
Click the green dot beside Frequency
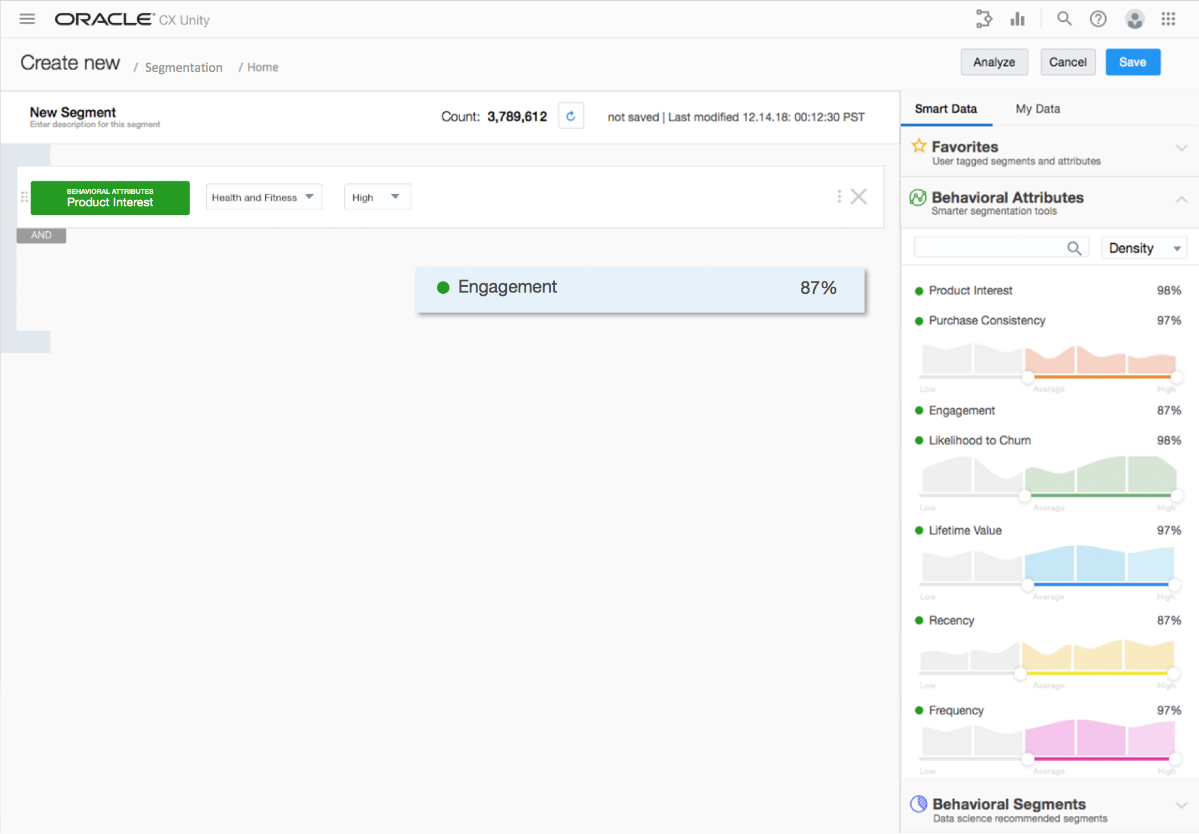pos(919,711)
